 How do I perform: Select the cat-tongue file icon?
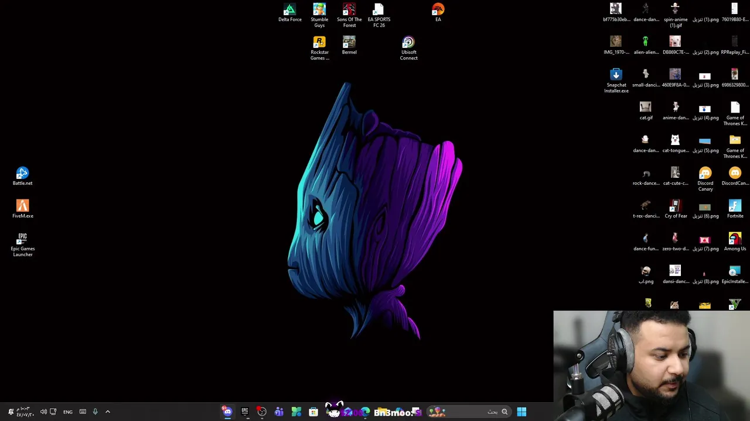click(676, 144)
